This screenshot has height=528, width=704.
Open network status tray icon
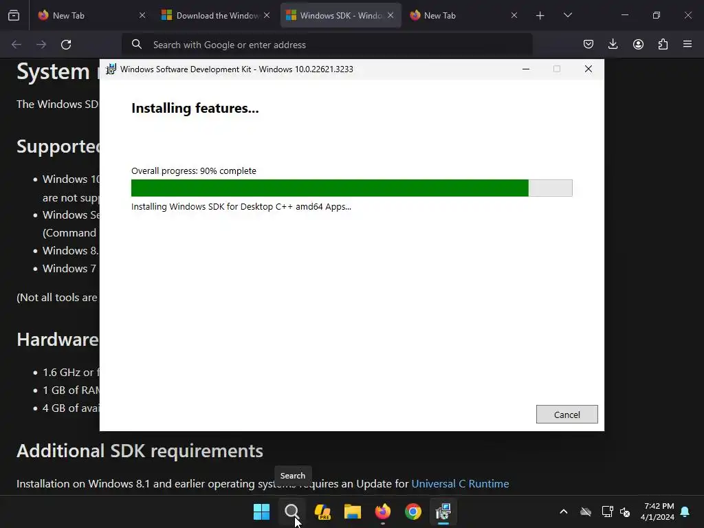pyautogui.click(x=607, y=511)
